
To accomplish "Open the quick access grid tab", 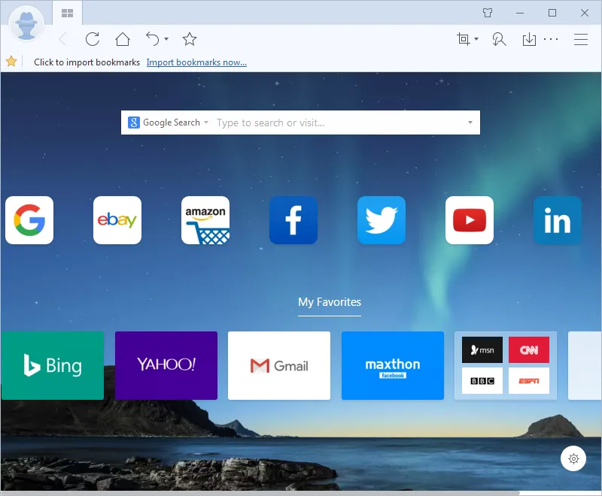I will [67, 13].
